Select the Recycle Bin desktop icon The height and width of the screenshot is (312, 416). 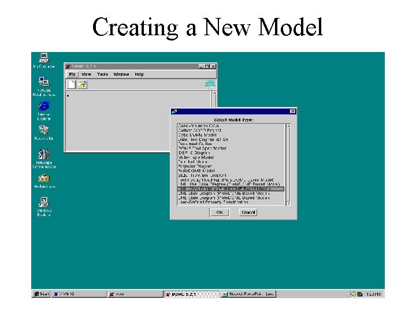pos(44,132)
